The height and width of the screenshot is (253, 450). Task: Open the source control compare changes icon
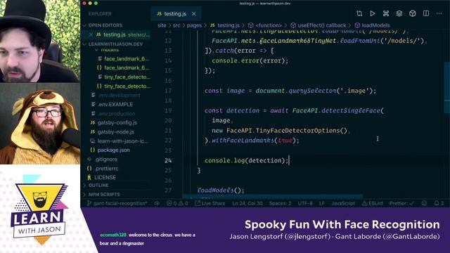pyautogui.click(x=359, y=13)
